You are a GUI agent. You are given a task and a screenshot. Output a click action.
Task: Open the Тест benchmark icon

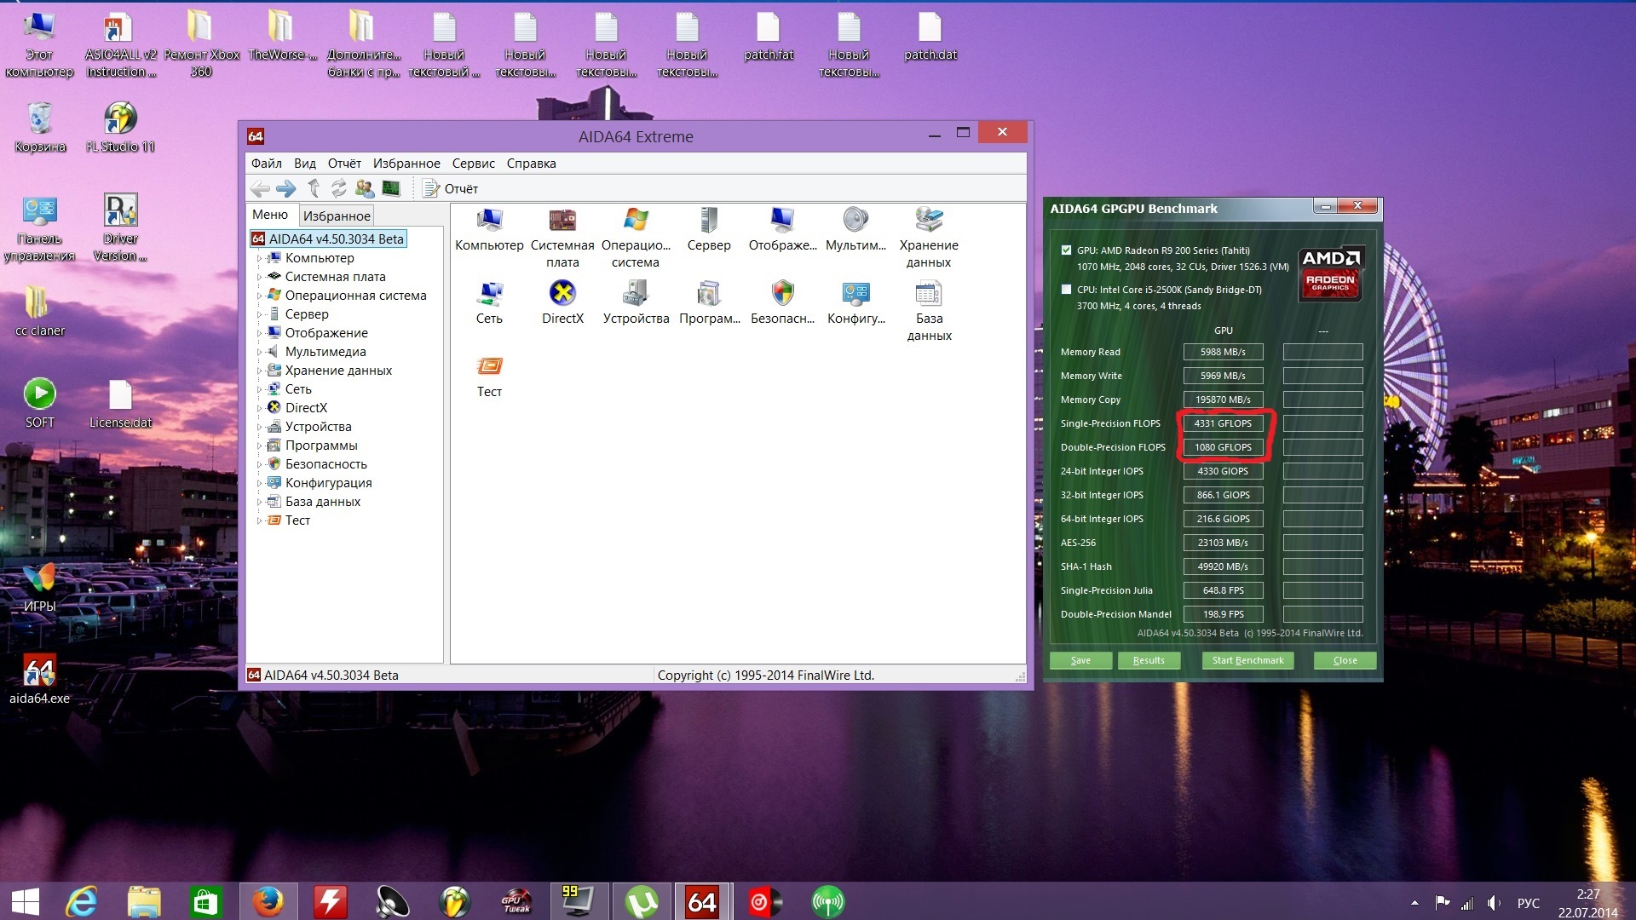point(489,368)
